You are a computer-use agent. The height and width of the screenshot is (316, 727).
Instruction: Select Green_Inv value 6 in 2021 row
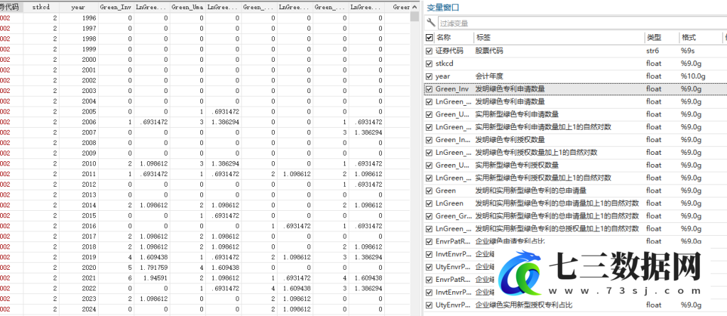pos(116,278)
